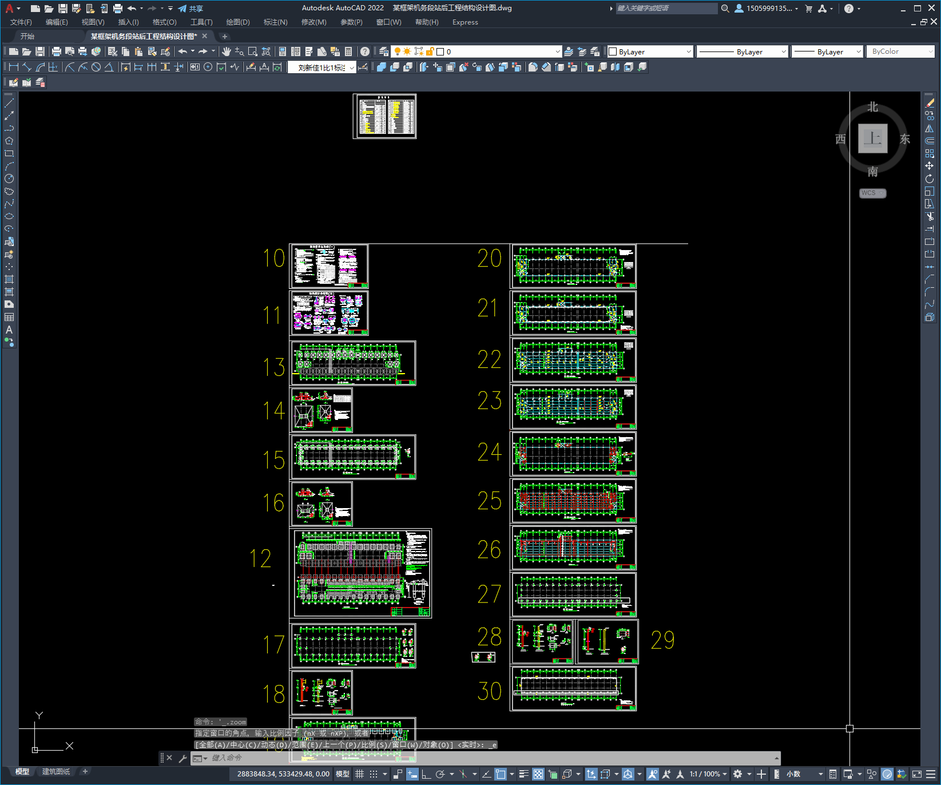941x785 pixels.
Task: Select the Move tool on modify toolbar
Action: [930, 166]
